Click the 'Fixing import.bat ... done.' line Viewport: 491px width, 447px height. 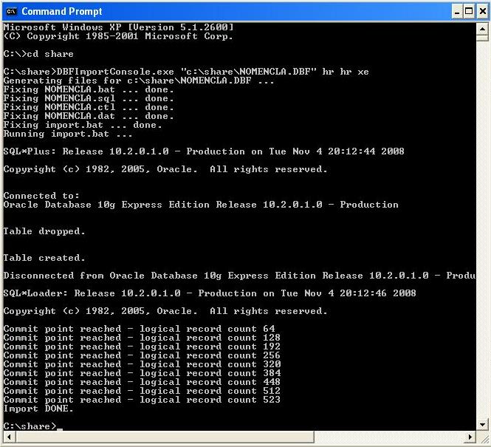point(83,125)
